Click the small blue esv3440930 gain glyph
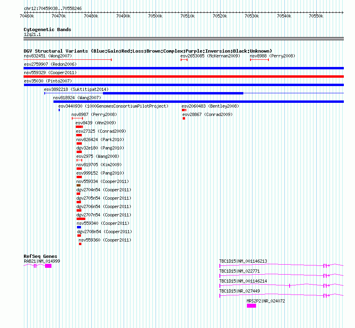Image resolution: width=355 pixels, height=328 pixels. pyautogui.click(x=59, y=110)
